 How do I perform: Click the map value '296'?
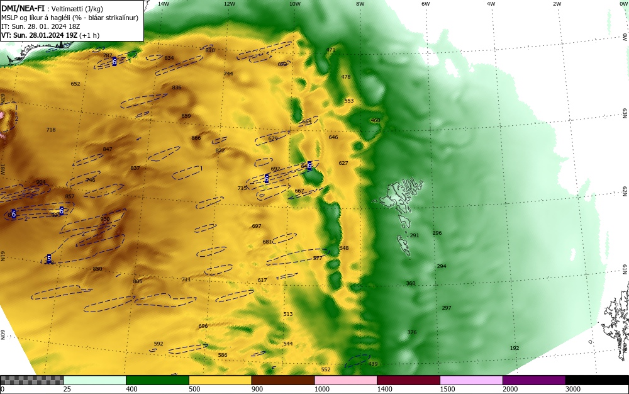click(437, 233)
